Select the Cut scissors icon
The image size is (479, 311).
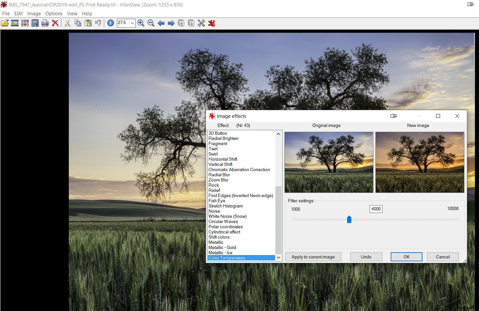pos(67,23)
